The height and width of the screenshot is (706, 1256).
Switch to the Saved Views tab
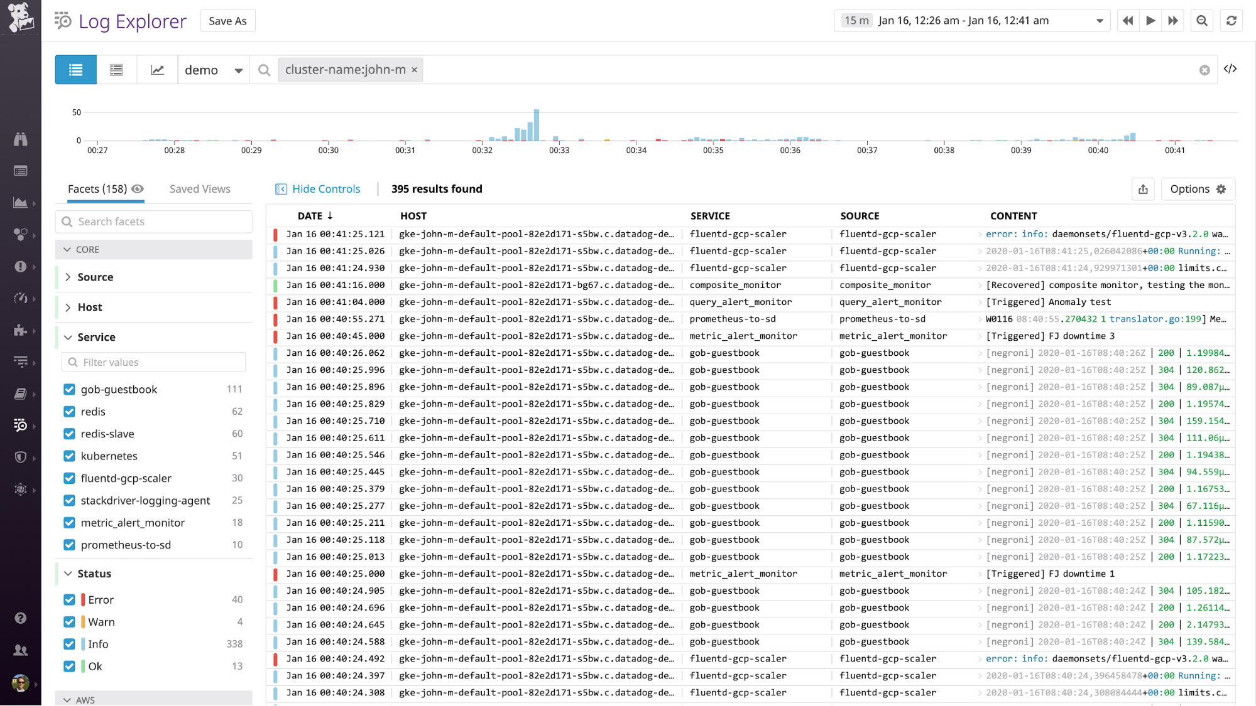tap(199, 189)
